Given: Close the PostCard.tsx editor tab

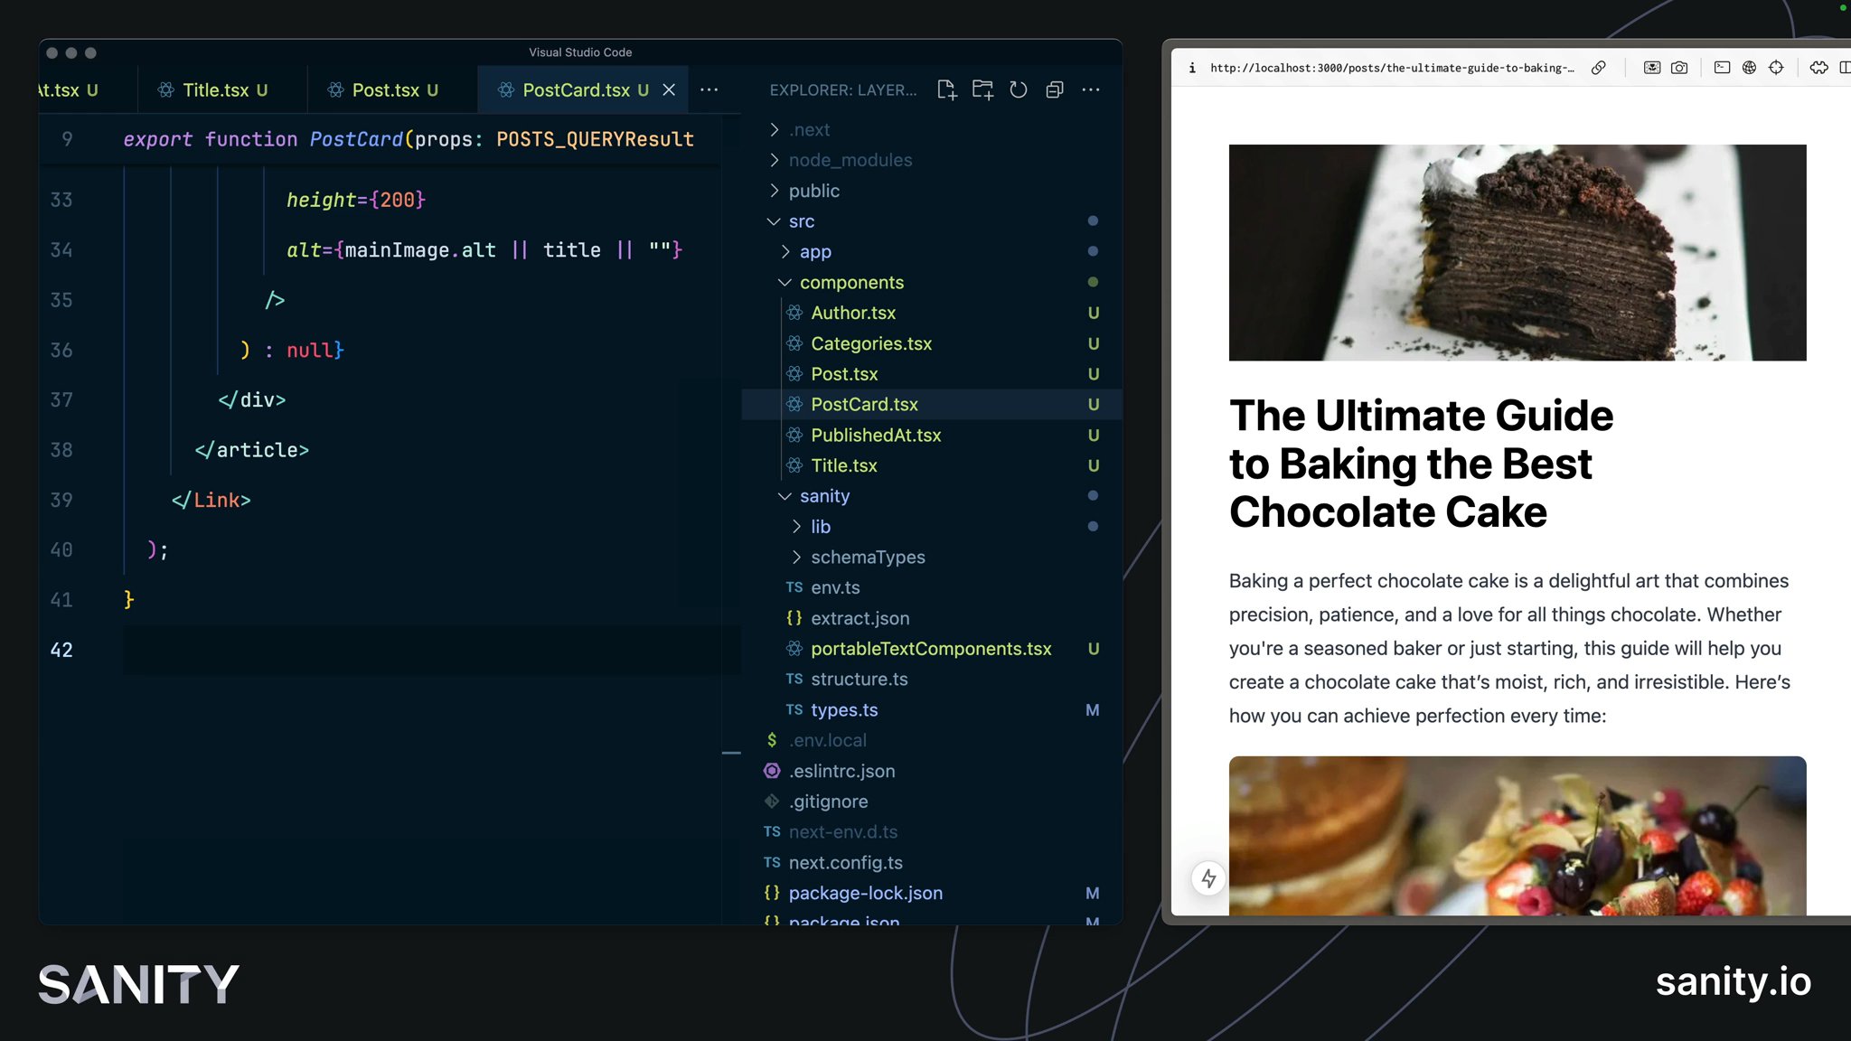Looking at the screenshot, I should pos(669,89).
